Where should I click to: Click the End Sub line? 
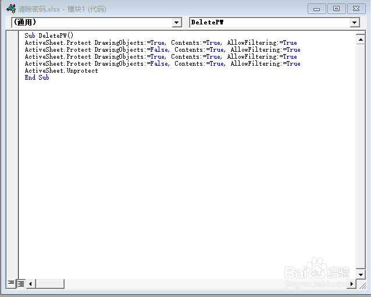pyautogui.click(x=37, y=77)
